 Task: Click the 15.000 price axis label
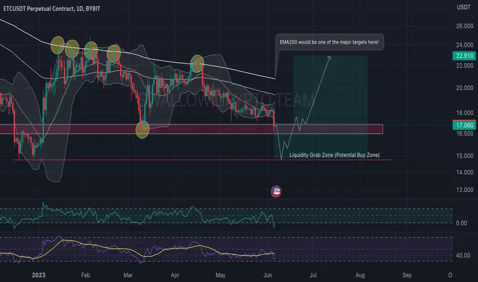click(465, 156)
